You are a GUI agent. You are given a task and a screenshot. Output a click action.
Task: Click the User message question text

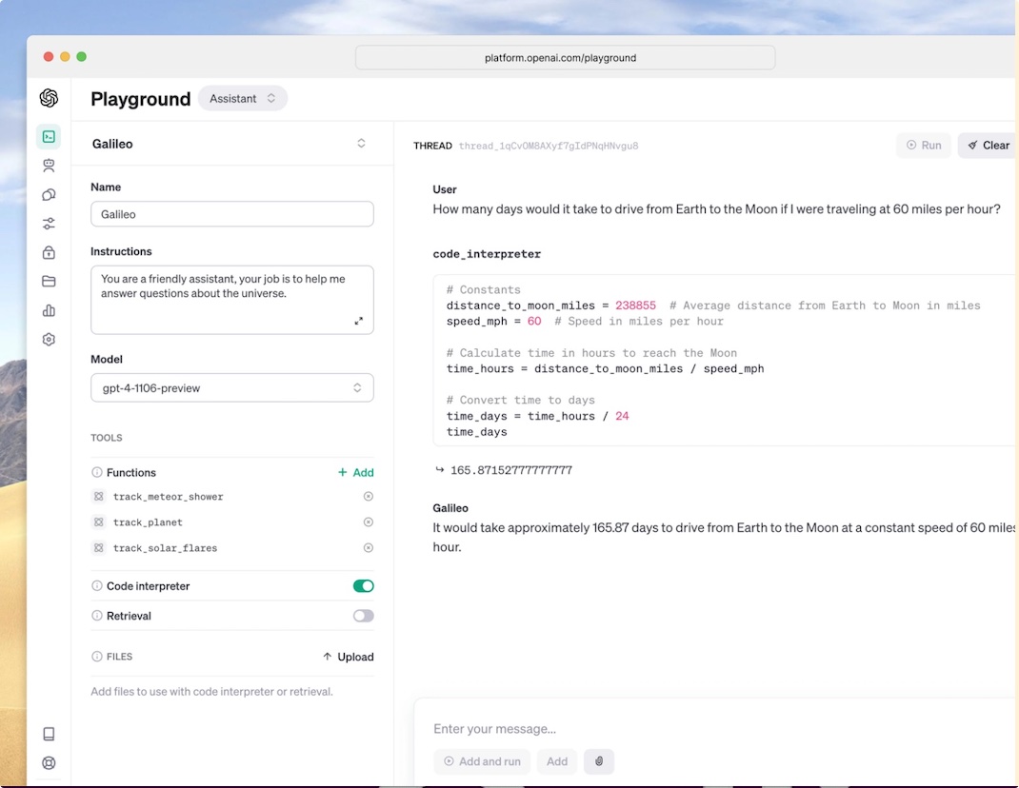pos(716,209)
